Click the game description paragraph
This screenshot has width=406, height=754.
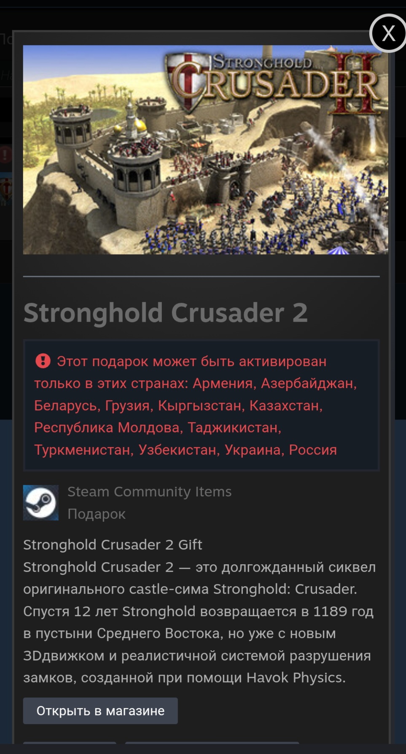click(199, 622)
